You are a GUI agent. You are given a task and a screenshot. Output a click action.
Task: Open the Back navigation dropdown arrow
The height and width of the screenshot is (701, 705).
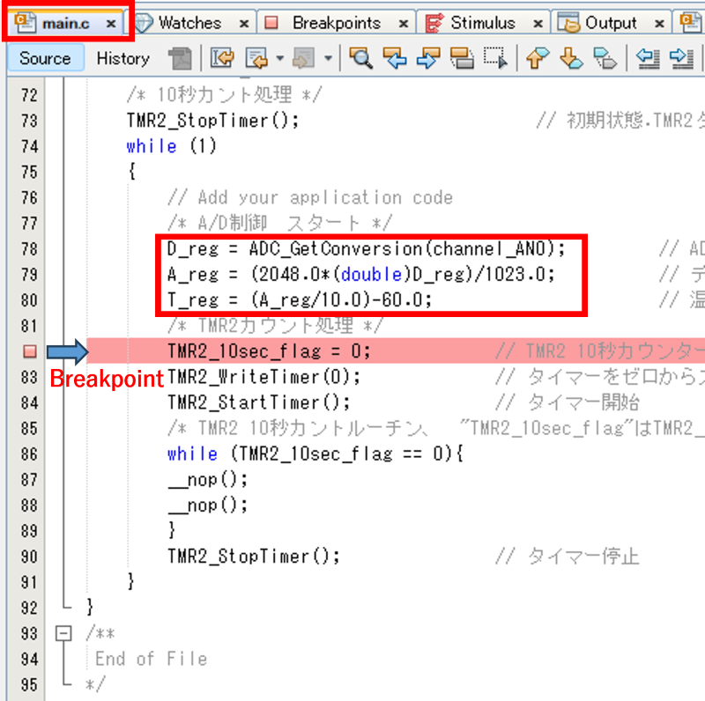pyautogui.click(x=280, y=59)
